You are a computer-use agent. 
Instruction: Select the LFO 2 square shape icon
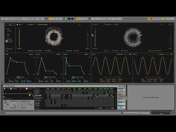[x=157, y=77]
